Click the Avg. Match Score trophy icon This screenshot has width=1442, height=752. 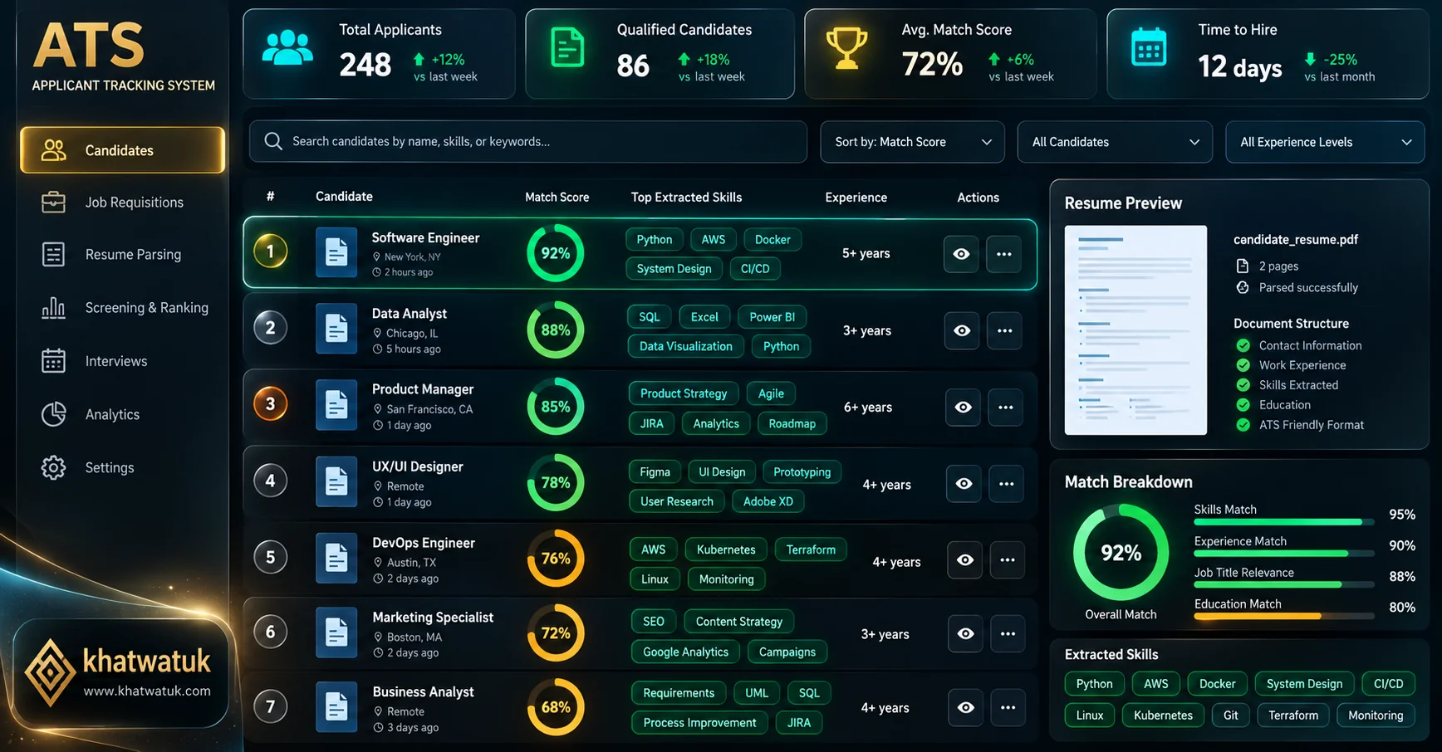(846, 48)
